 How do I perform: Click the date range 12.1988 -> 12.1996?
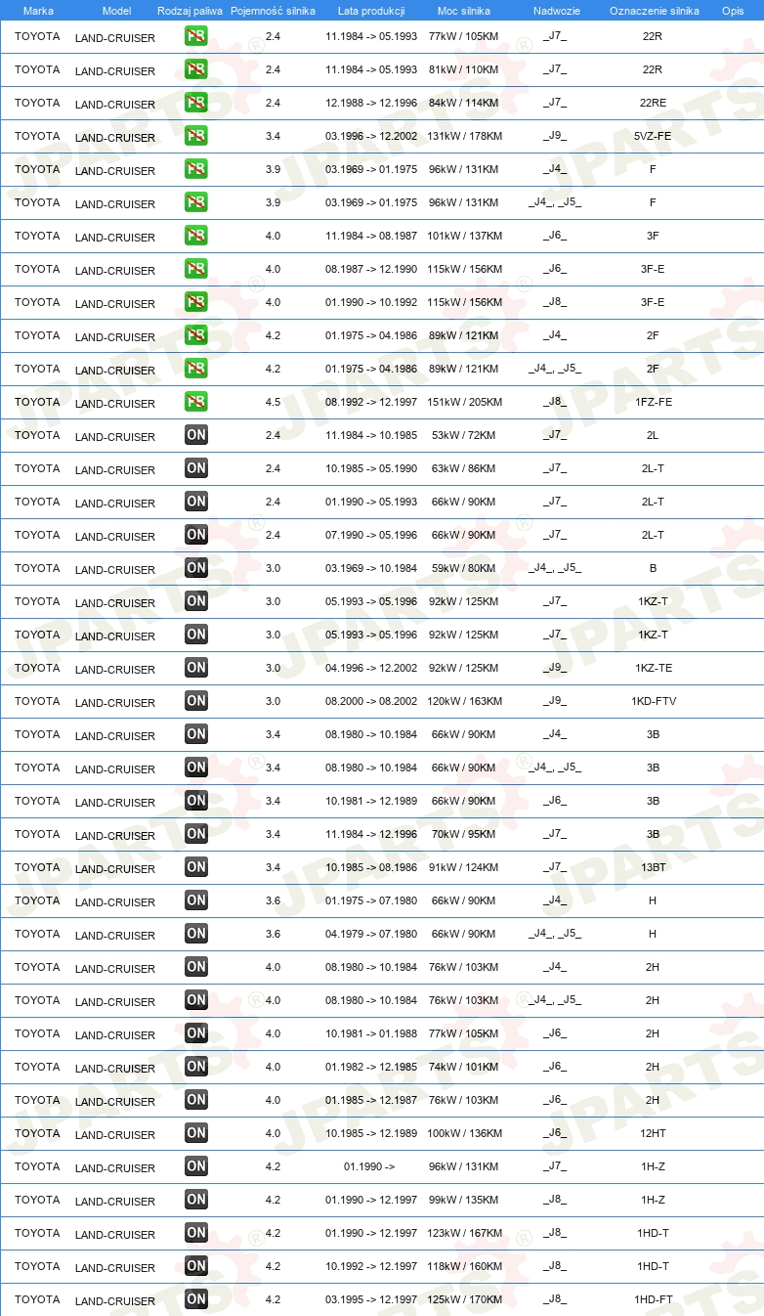pyautogui.click(x=371, y=103)
